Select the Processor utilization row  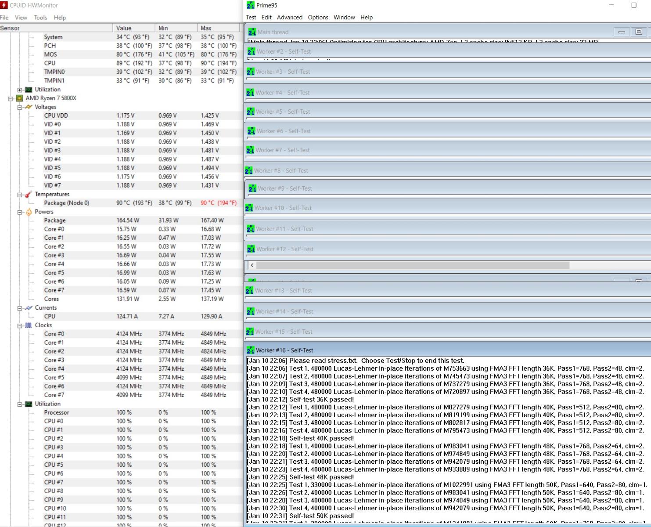click(x=121, y=412)
